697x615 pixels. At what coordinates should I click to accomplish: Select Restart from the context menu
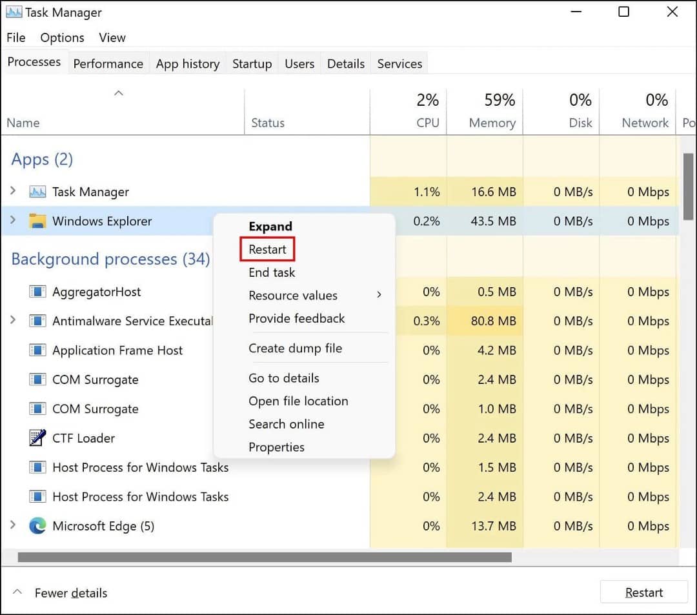tap(267, 249)
